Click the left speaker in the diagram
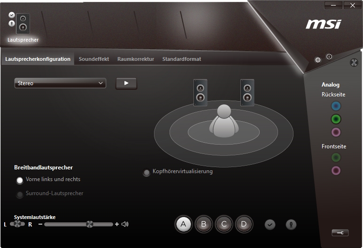Image resolution: width=363 pixels, height=248 pixels. click(x=200, y=93)
